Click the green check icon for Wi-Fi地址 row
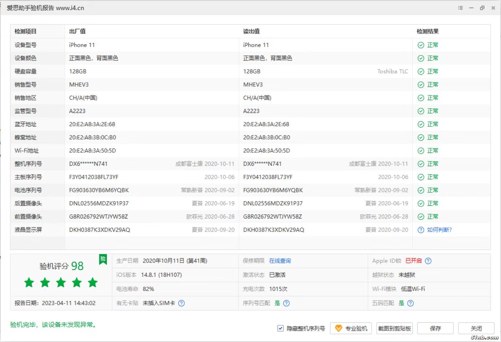This screenshot has height=342, width=501. [420, 150]
